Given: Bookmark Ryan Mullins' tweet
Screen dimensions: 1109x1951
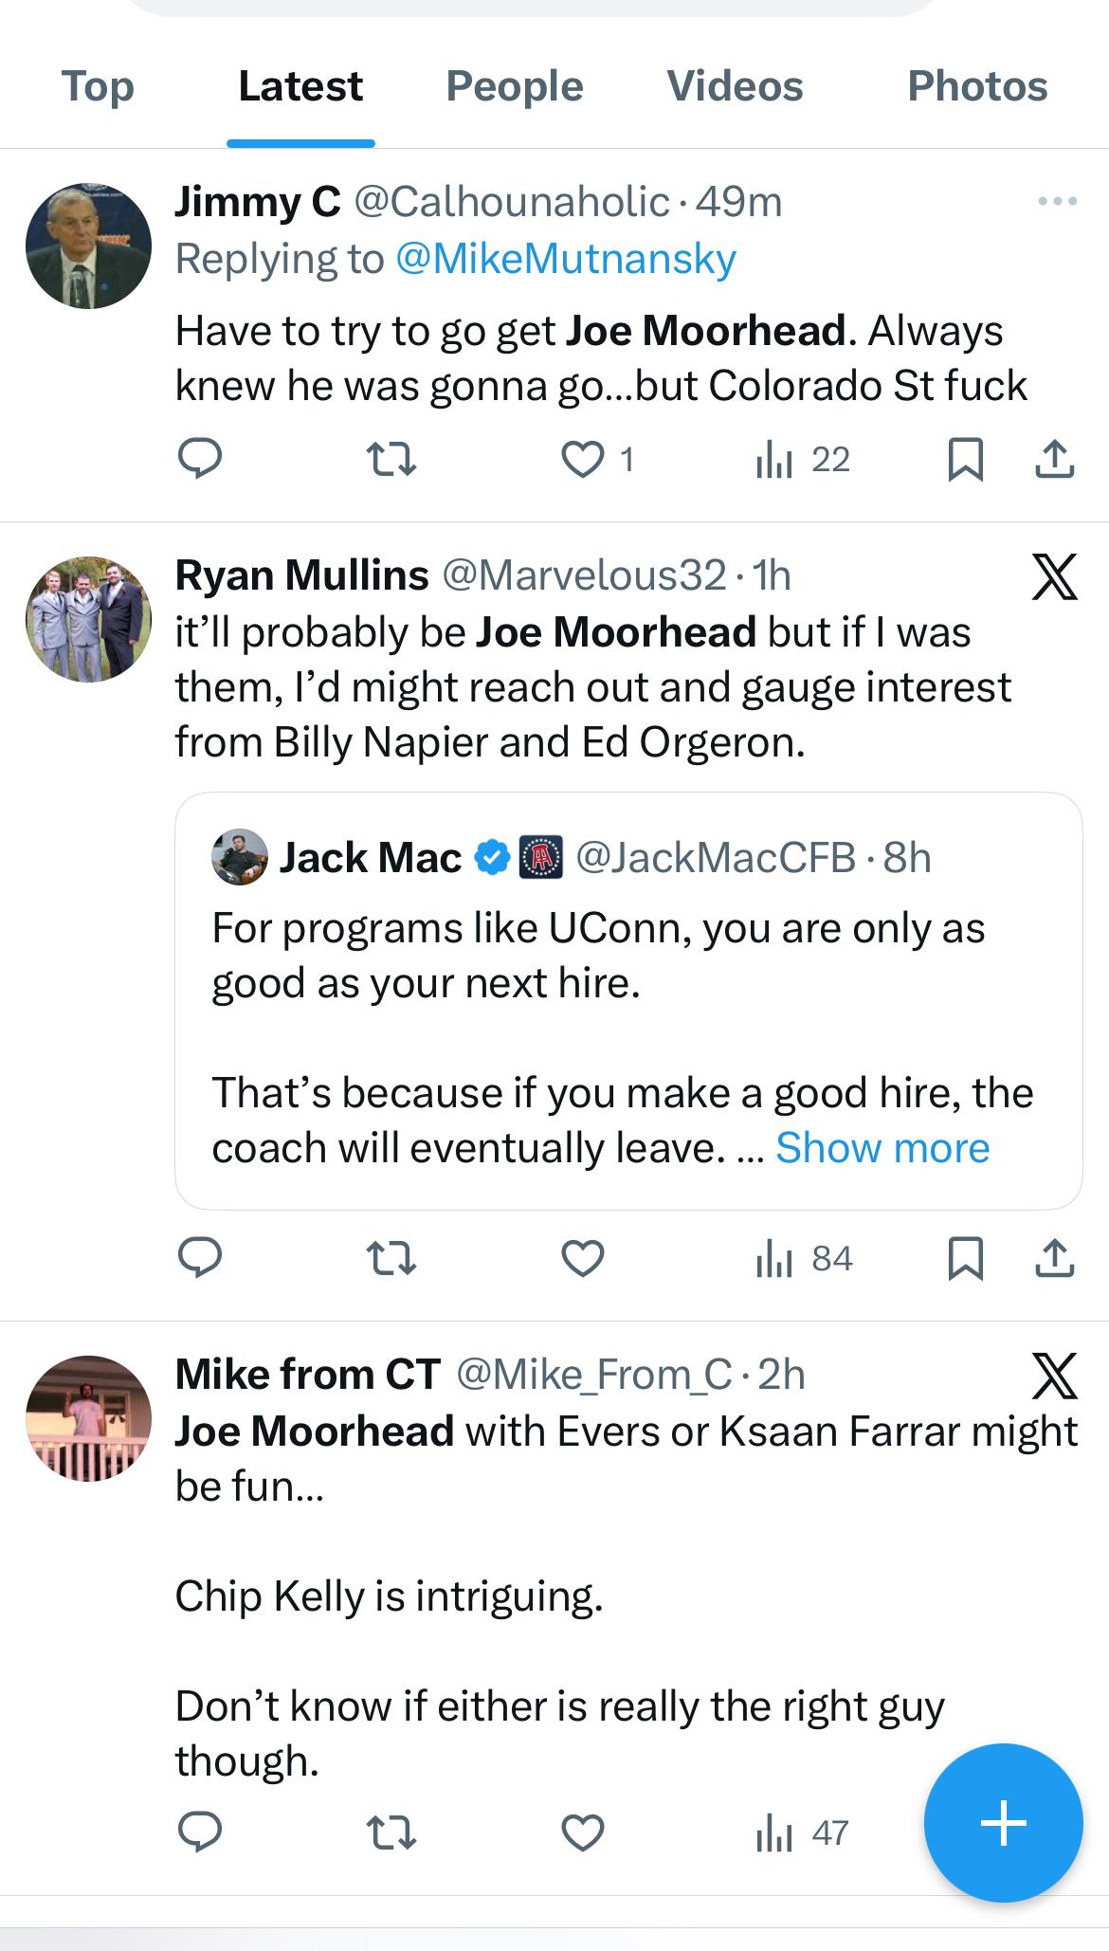Looking at the screenshot, I should click(x=965, y=1259).
